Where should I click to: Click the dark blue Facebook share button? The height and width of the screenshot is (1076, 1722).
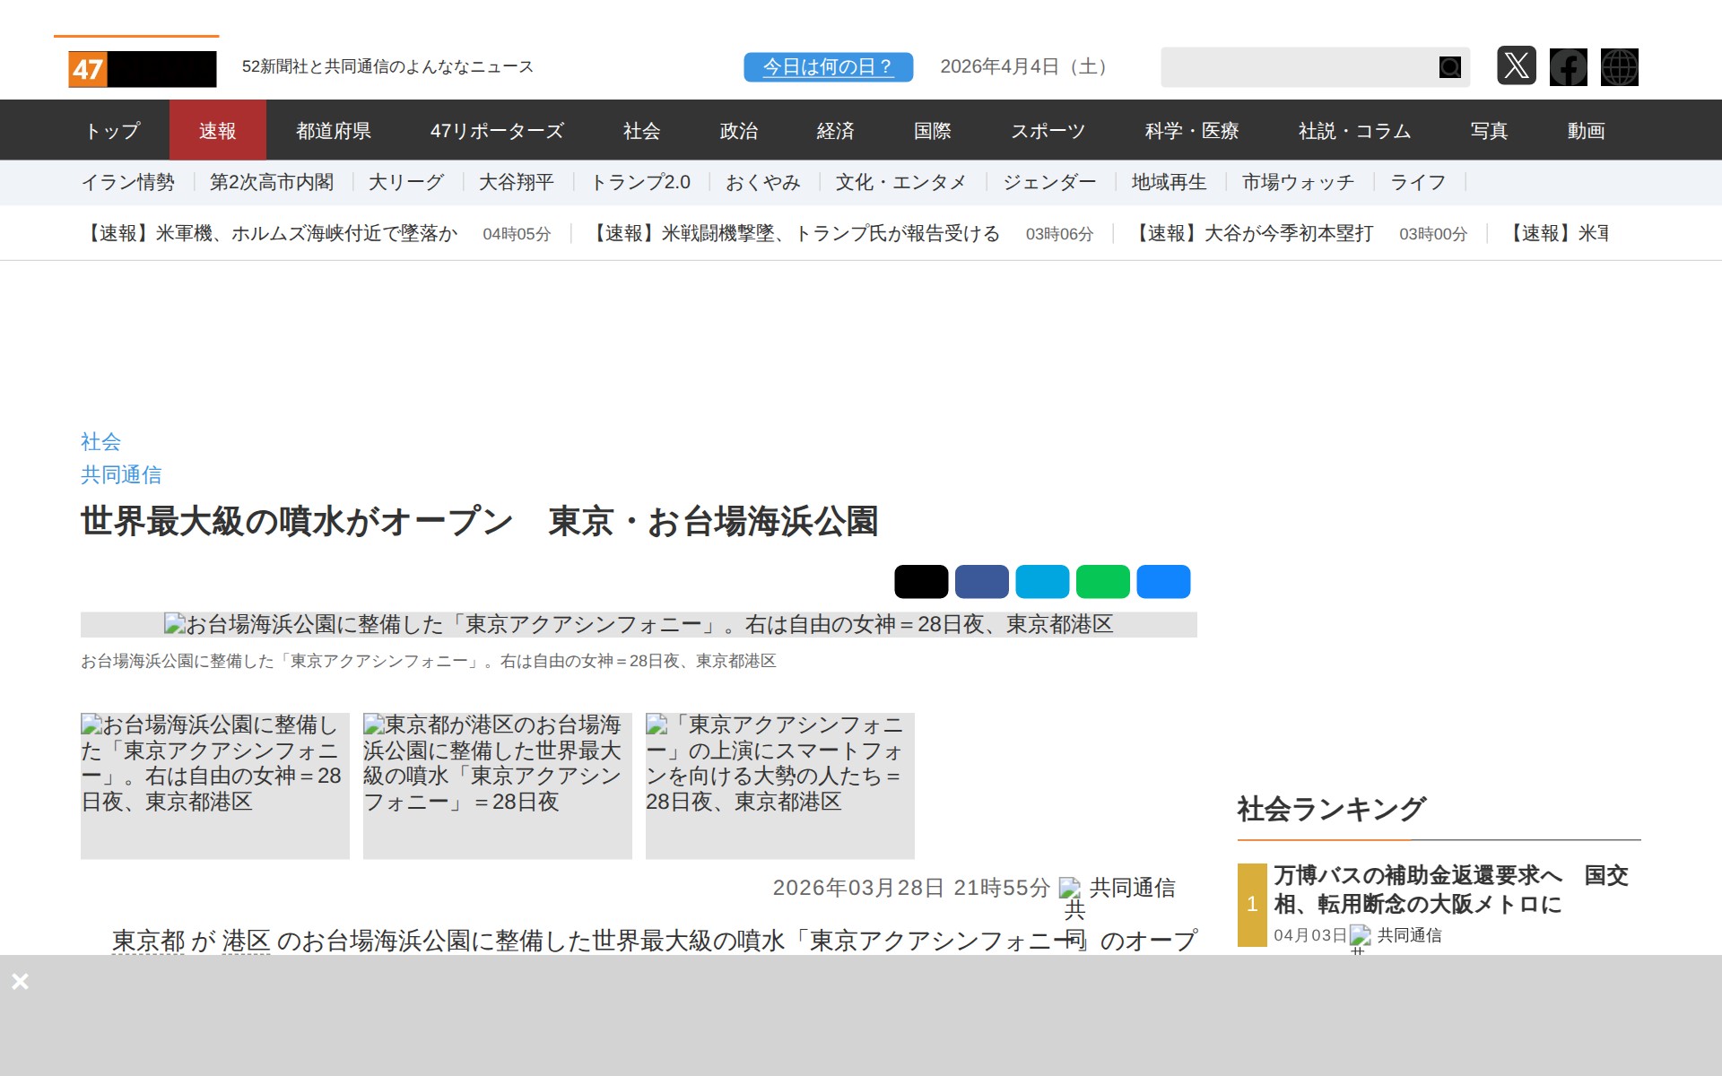click(x=981, y=582)
